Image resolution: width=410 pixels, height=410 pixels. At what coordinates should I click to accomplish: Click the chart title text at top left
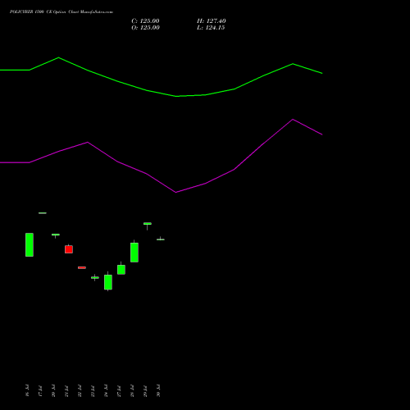tap(61, 12)
